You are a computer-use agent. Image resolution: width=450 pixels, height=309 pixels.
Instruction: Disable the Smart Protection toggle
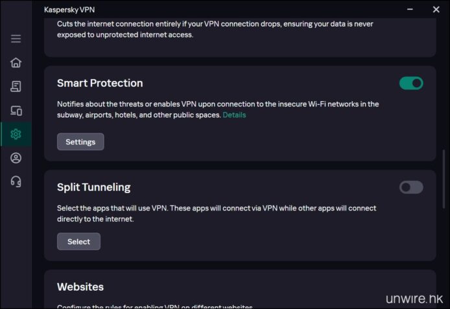(x=411, y=83)
